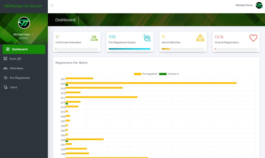This screenshot has height=158, width=265.
Task: Click the Pre-Registered Guests waving hand icon
Action: pos(147,38)
